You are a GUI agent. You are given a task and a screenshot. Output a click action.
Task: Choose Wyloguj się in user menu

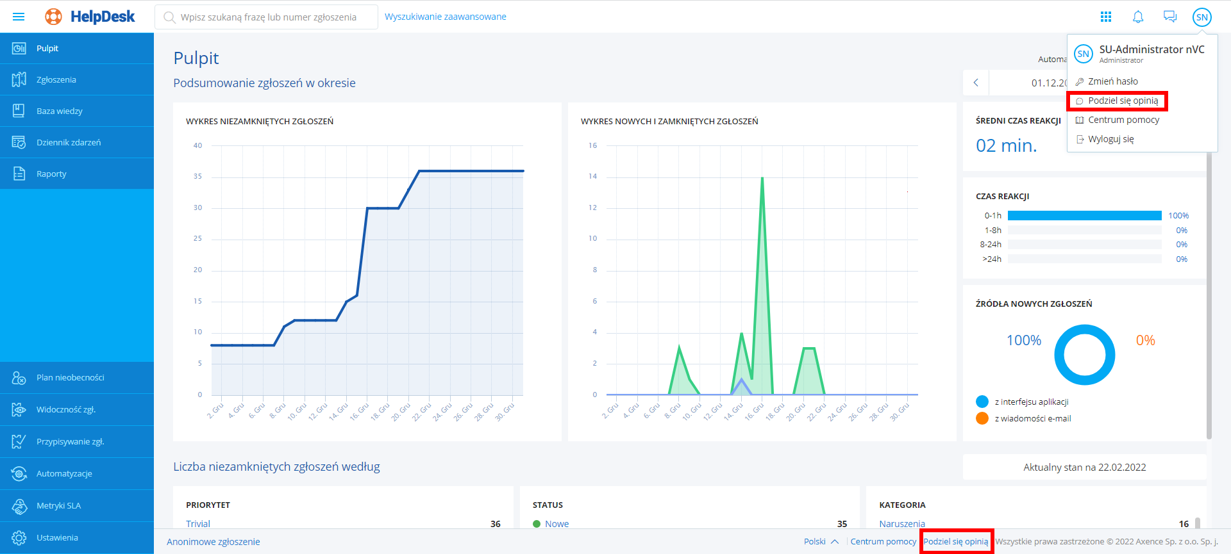click(x=1110, y=139)
